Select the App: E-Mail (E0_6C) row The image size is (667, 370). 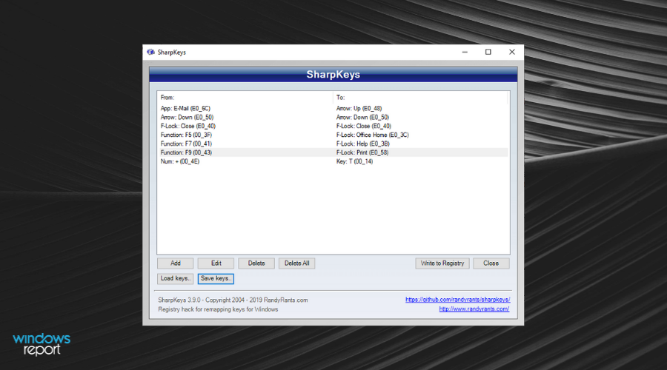pyautogui.click(x=333, y=108)
